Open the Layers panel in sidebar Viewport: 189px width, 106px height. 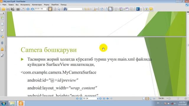point(2,30)
